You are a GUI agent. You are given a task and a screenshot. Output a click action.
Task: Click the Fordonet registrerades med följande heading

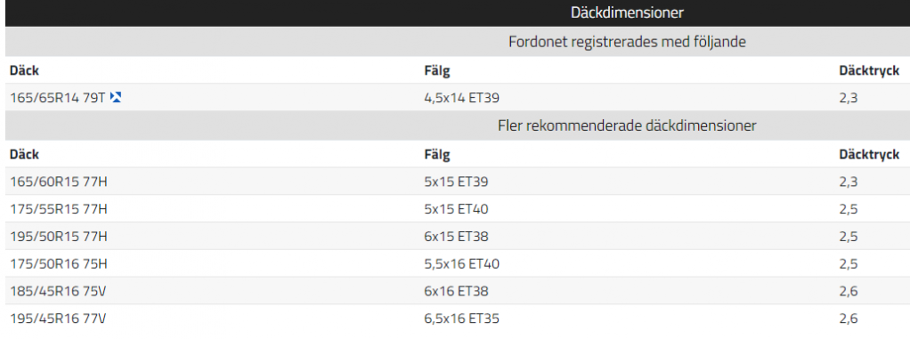point(627,42)
